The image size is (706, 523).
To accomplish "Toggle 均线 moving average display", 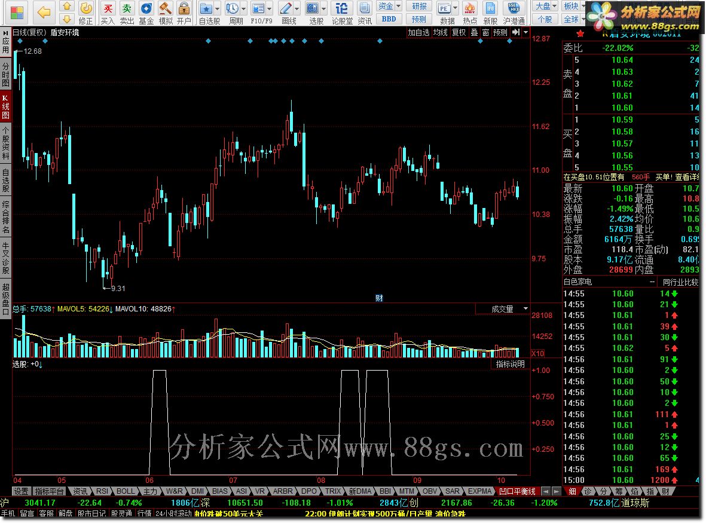I will click(x=441, y=32).
